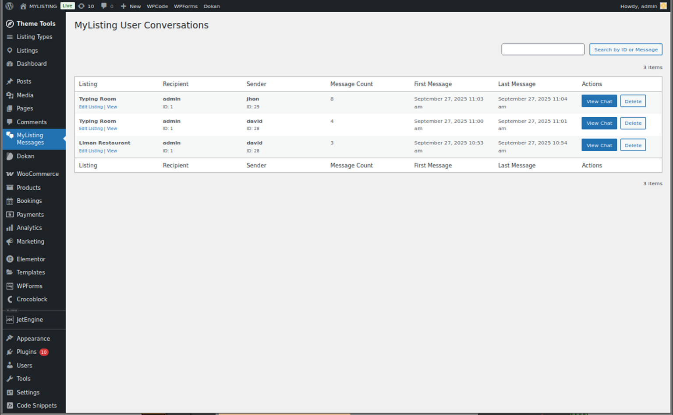Click the WooCommerce icon in sidebar
The height and width of the screenshot is (415, 673).
tap(10, 174)
